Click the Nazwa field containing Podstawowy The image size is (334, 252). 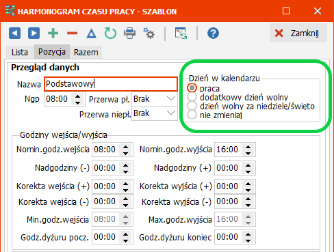pos(111,84)
